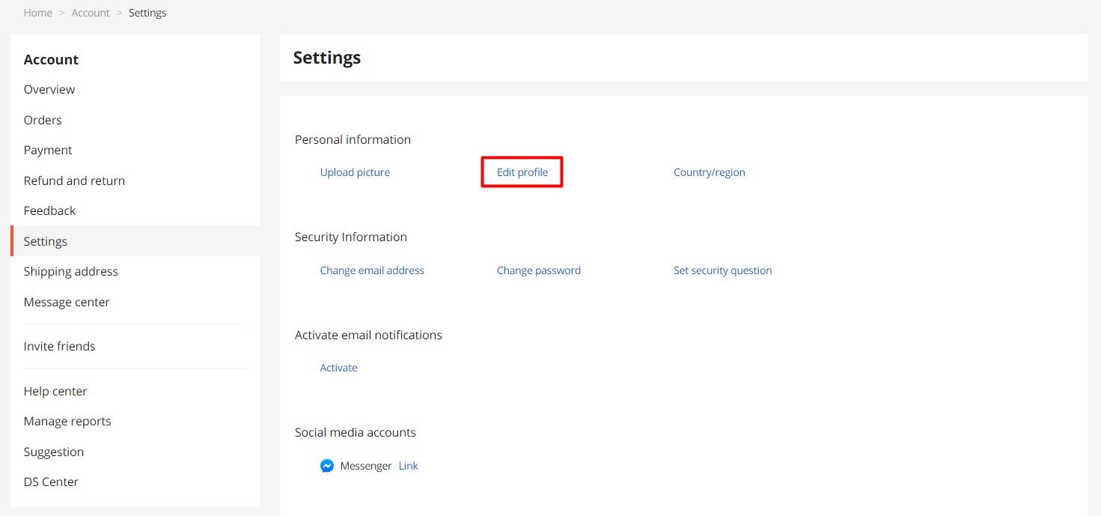Image resolution: width=1101 pixels, height=516 pixels.
Task: Open DS Center from the sidebar
Action: 51,482
